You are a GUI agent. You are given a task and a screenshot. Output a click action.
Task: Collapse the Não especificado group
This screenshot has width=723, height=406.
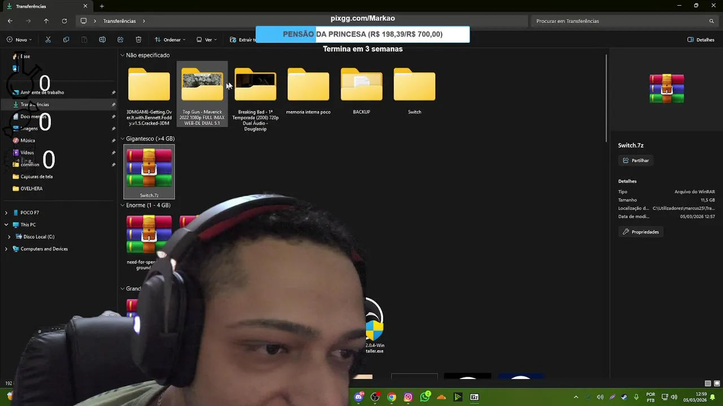click(123, 55)
